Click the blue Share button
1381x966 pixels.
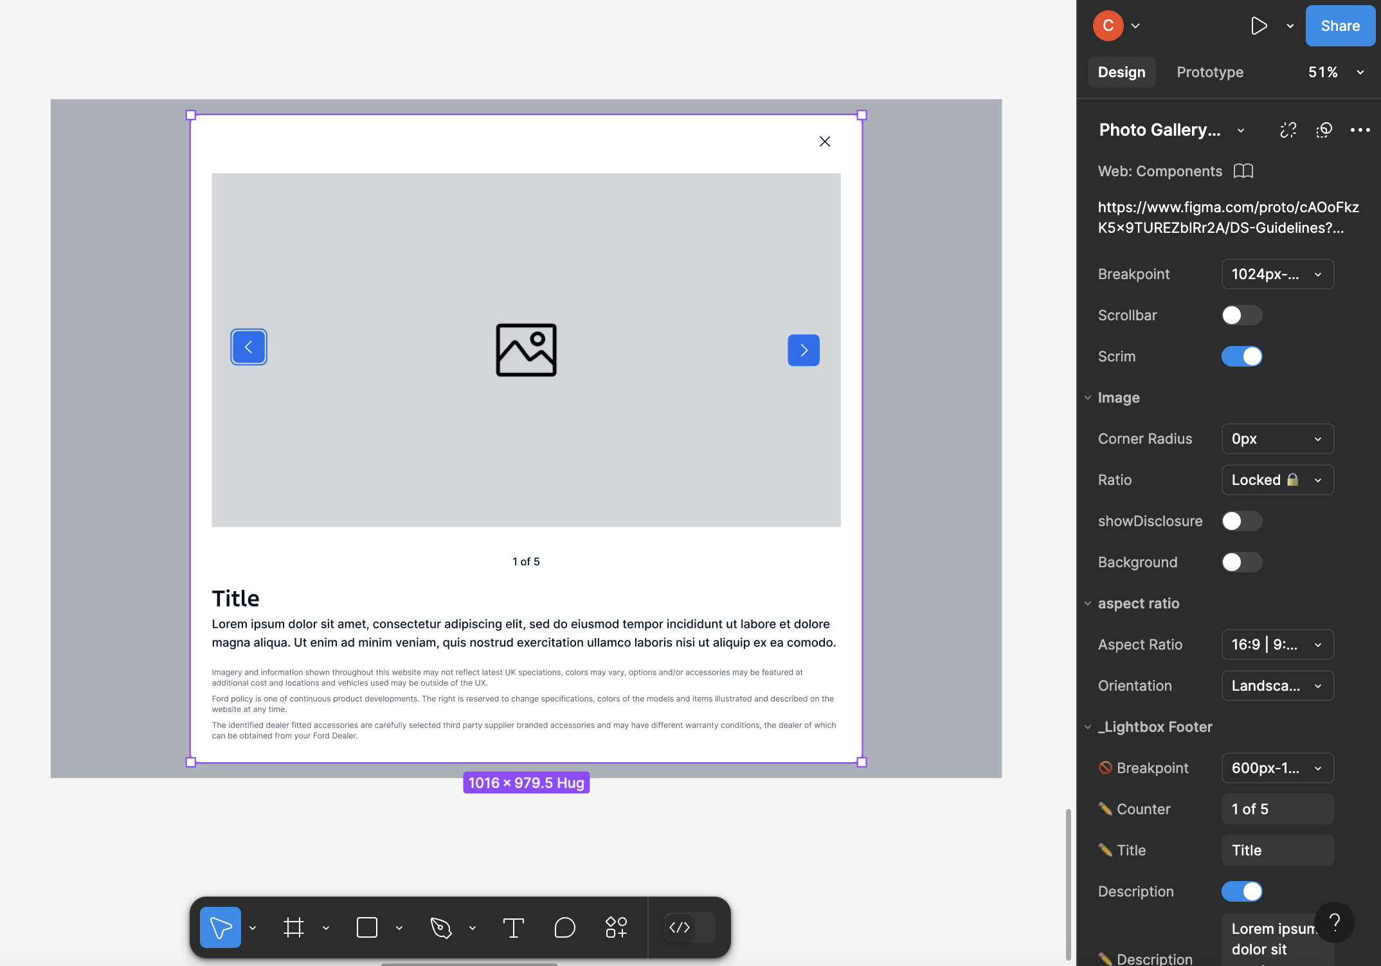tap(1340, 26)
